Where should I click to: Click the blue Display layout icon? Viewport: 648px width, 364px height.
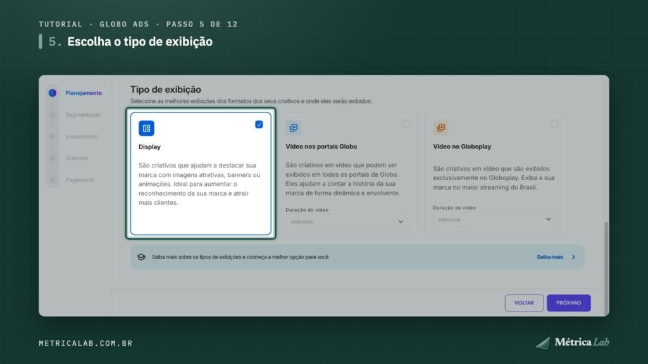[146, 128]
